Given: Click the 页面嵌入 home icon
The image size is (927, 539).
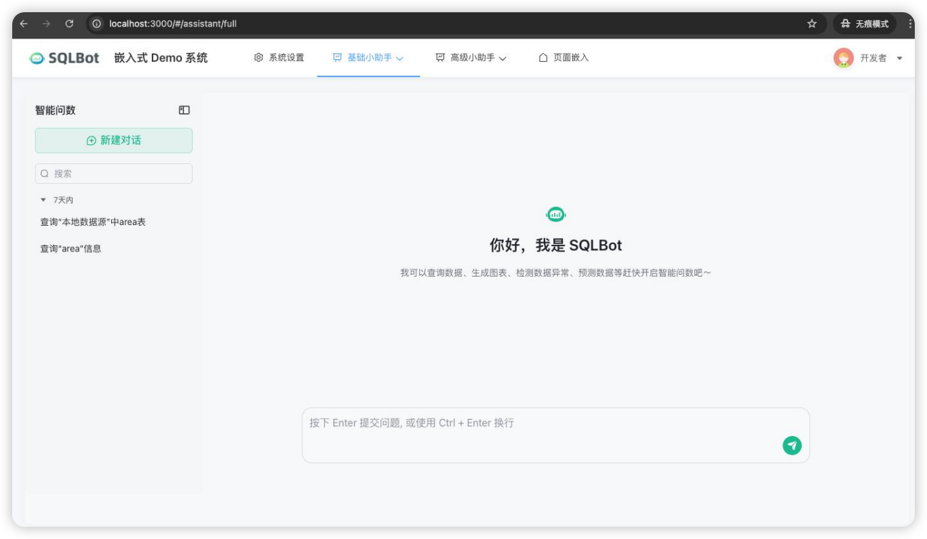Looking at the screenshot, I should [x=543, y=58].
